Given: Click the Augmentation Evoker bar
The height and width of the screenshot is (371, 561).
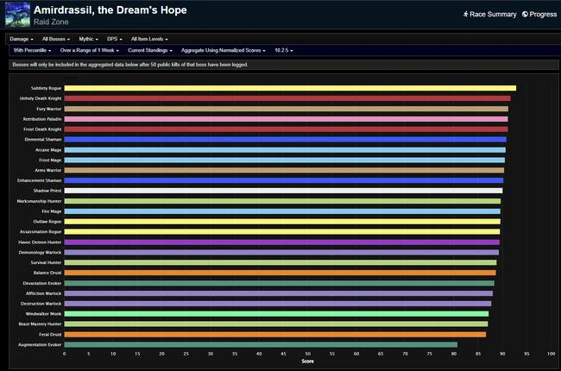Looking at the screenshot, I should pos(261,345).
